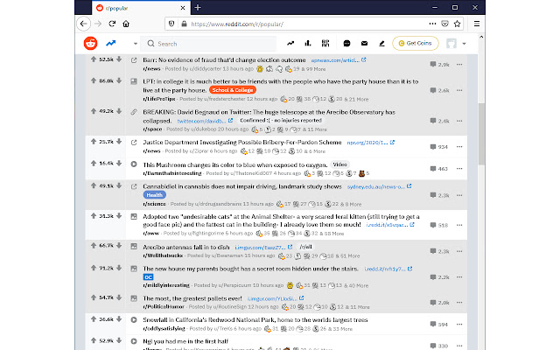The width and height of the screenshot is (560, 350).
Task: Open more options for greatest pallets post
Action: pos(459,303)
